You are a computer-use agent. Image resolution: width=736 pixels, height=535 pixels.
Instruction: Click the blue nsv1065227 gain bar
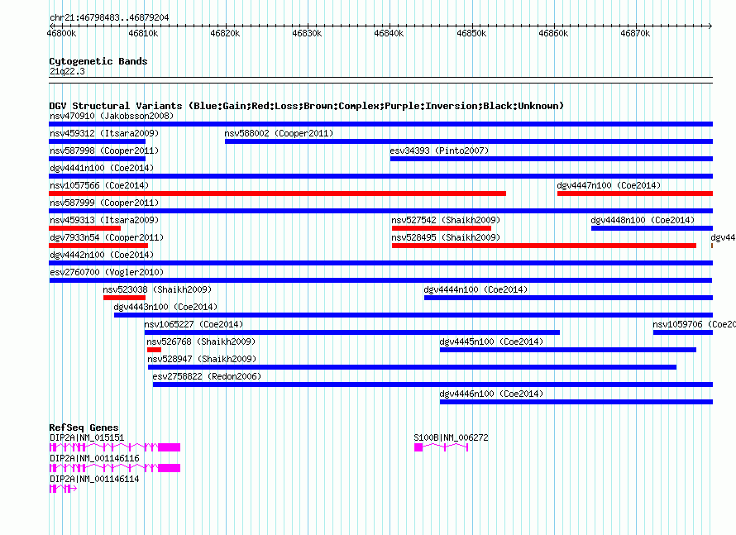pyautogui.click(x=352, y=332)
